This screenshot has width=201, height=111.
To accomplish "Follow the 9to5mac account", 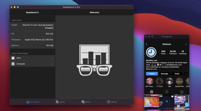I will pos(152,74).
